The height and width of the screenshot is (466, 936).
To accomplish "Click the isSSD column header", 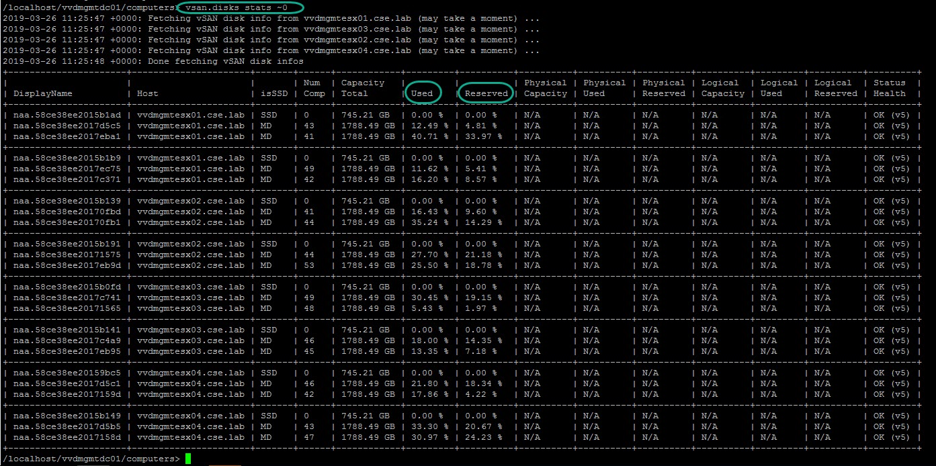I will [273, 93].
